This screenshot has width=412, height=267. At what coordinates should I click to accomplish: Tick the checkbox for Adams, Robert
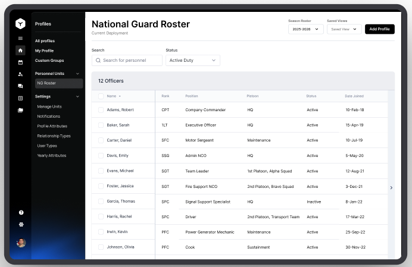101,110
